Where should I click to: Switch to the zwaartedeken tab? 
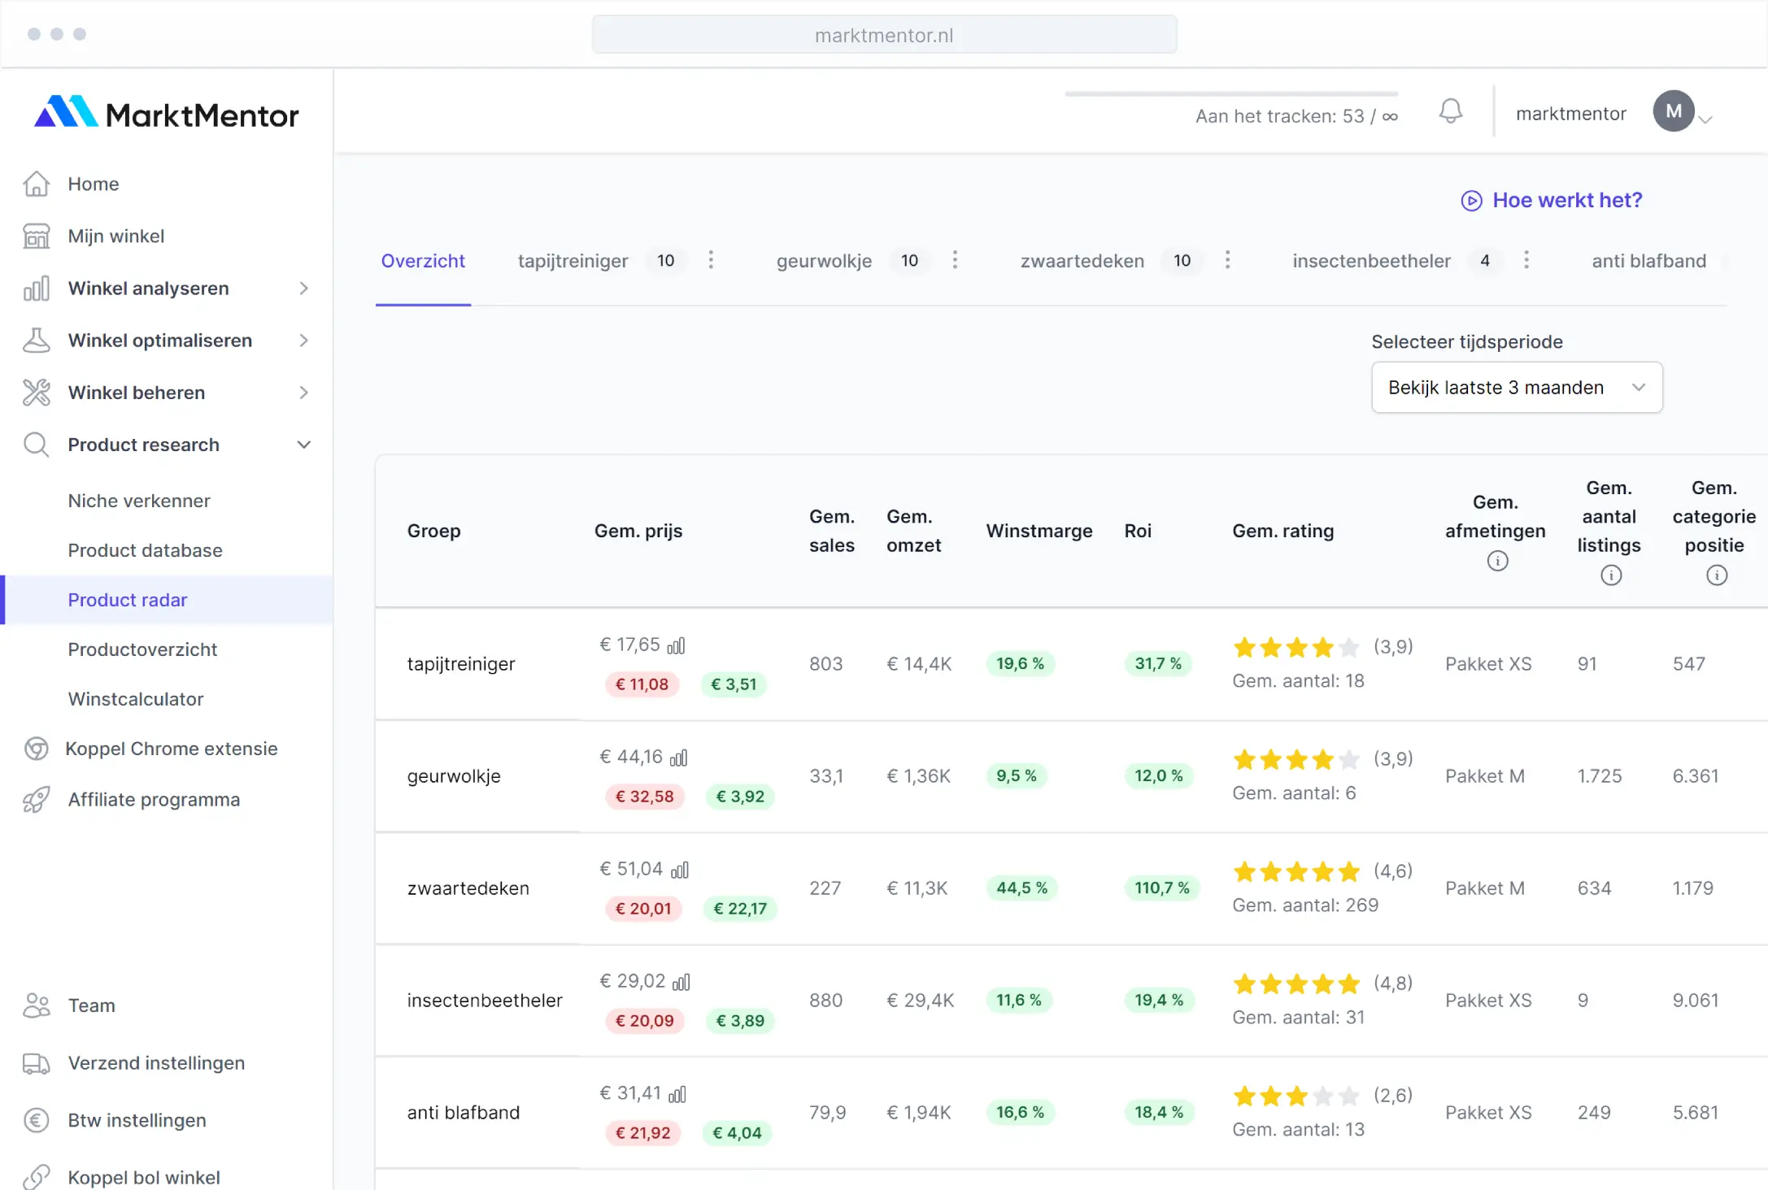point(1082,261)
